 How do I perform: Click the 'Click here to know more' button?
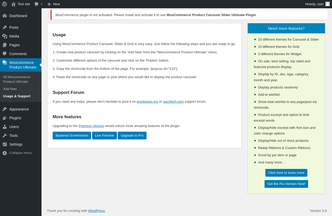(x=286, y=173)
